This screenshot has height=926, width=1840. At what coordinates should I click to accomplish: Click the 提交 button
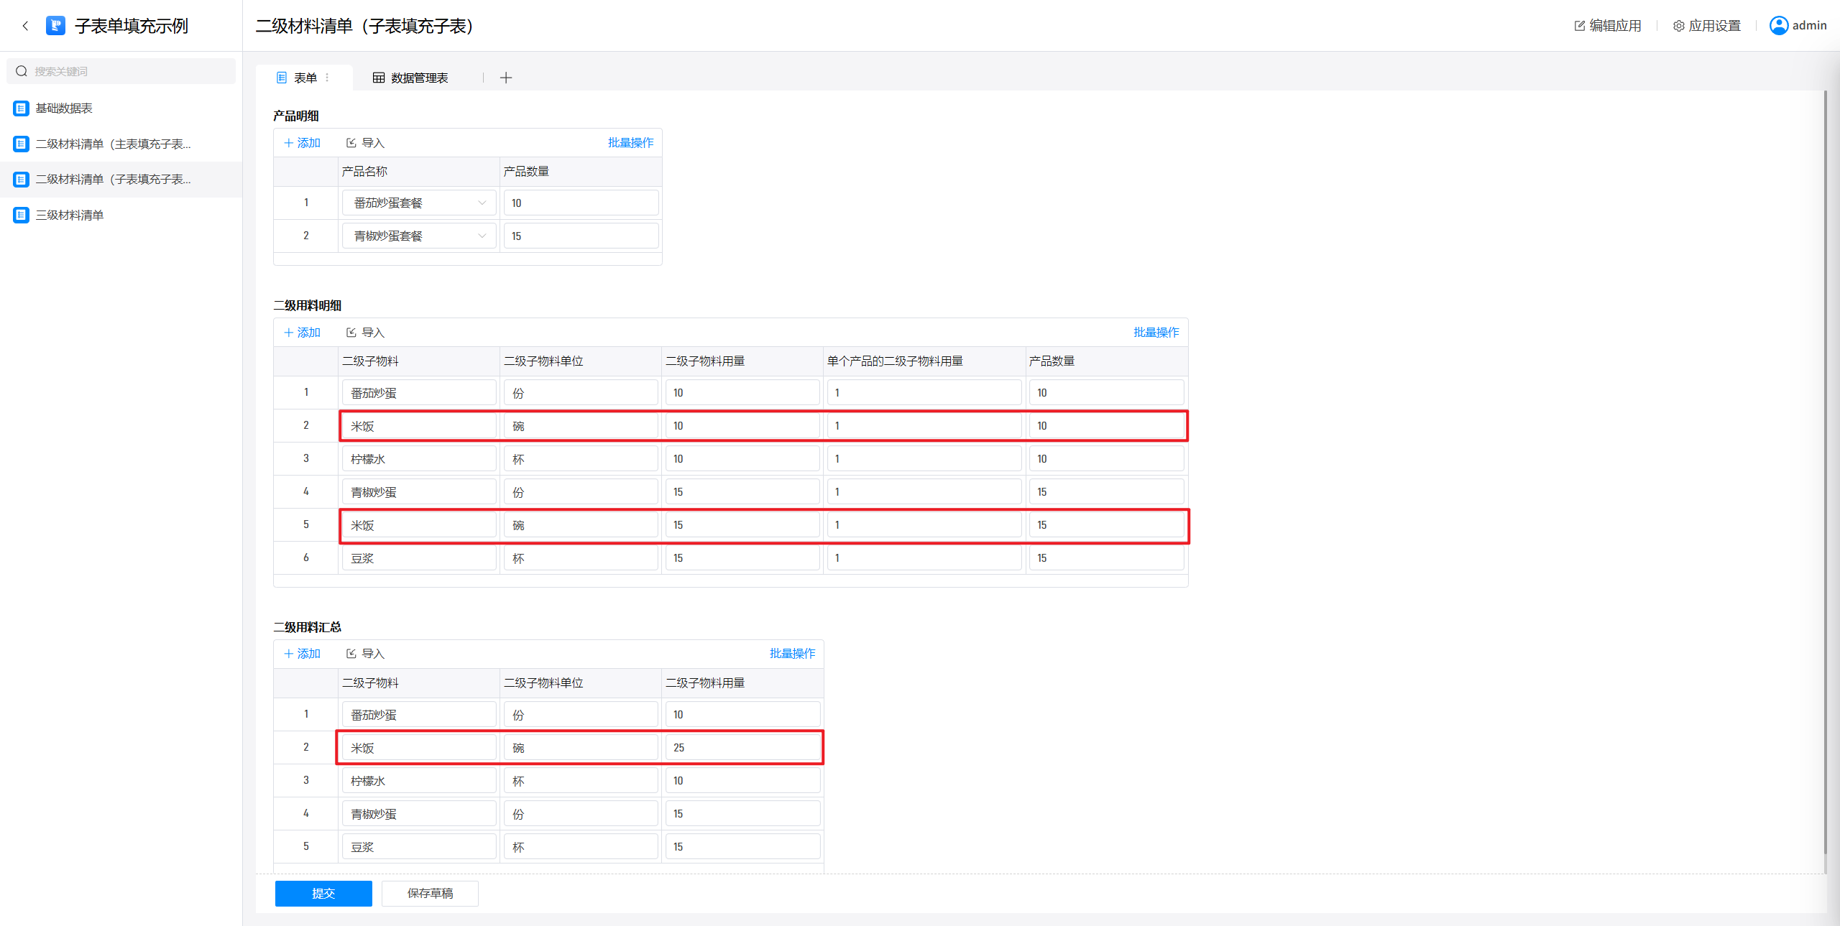click(323, 893)
